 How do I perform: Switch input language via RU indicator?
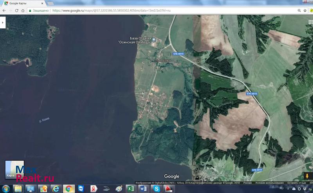point(281,189)
